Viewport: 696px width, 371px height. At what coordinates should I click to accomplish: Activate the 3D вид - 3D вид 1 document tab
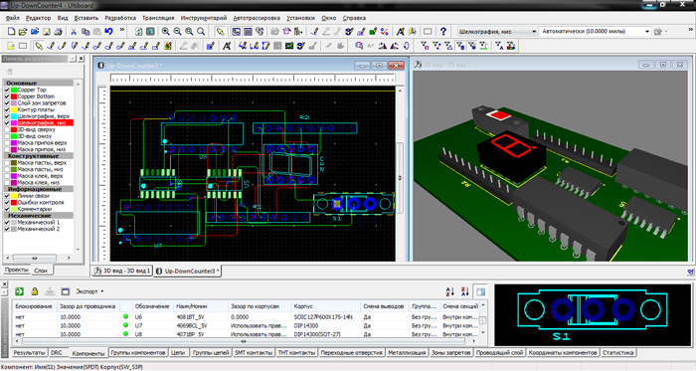point(122,271)
